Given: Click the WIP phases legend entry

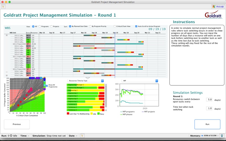Looking at the screenshot, I should 126,114.
